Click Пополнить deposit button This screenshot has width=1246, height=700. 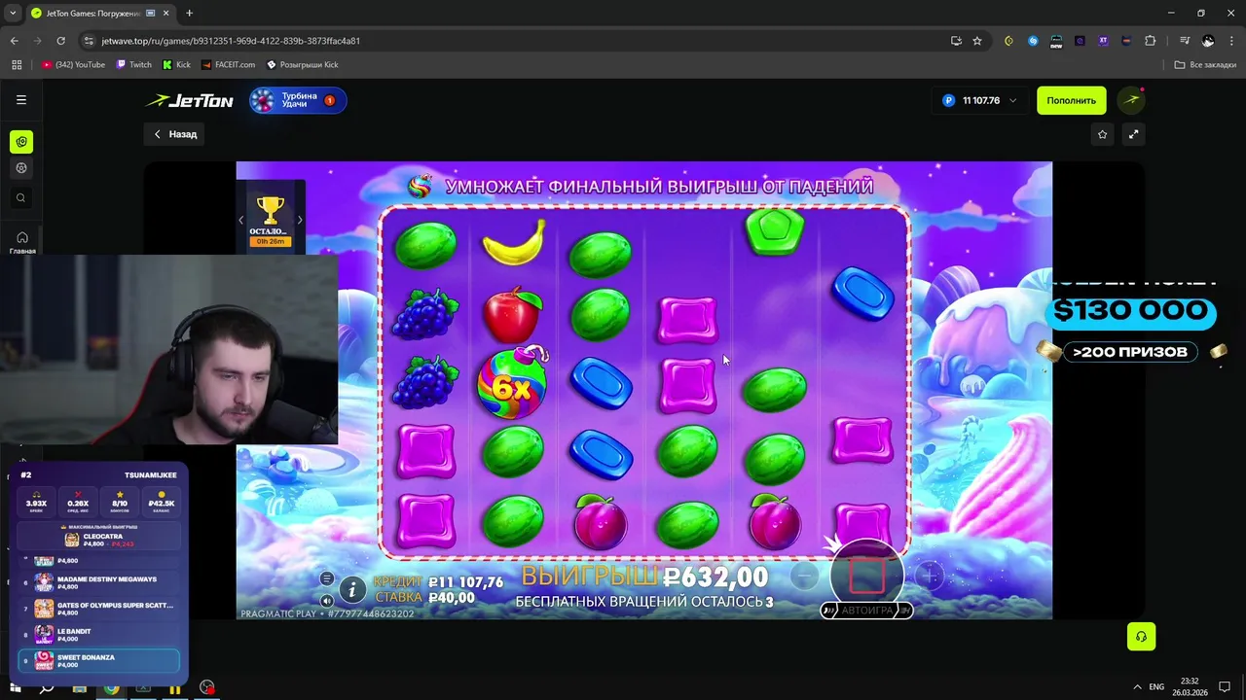click(x=1071, y=100)
